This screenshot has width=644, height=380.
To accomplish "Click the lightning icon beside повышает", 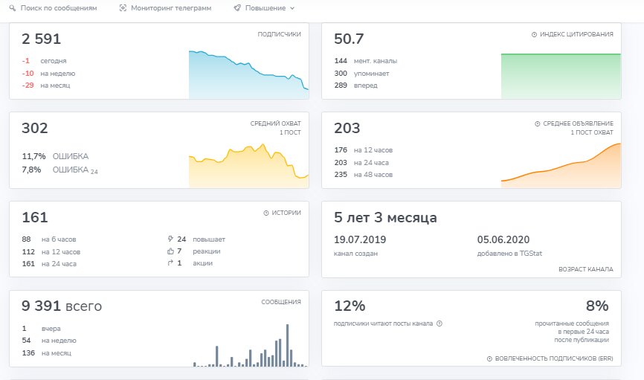I will tap(171, 239).
